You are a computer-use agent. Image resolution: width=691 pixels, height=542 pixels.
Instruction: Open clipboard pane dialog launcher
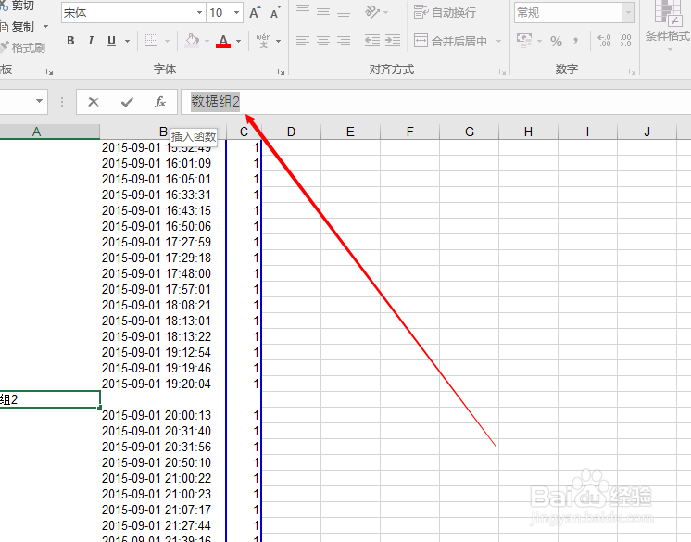click(x=49, y=71)
